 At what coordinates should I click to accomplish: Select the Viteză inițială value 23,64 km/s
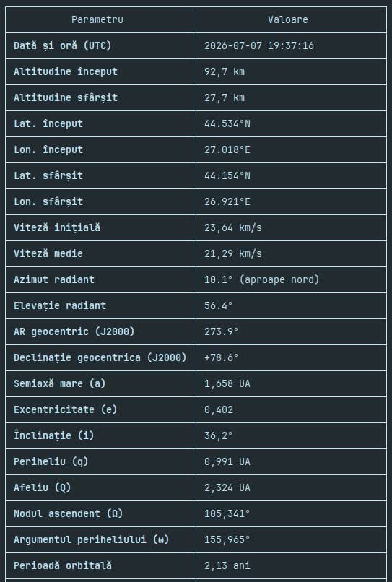tap(233, 227)
